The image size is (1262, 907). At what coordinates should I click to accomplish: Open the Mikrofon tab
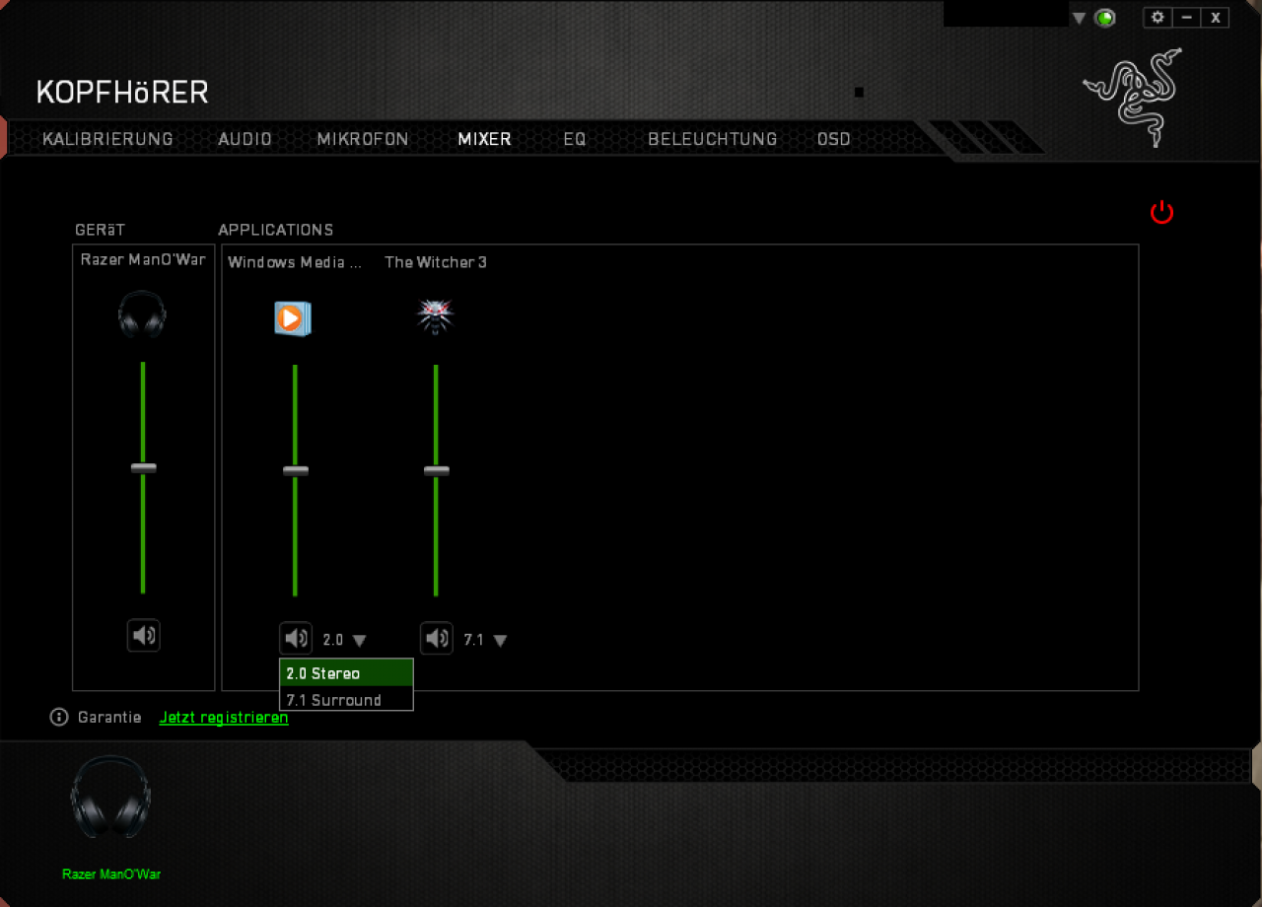tap(362, 139)
